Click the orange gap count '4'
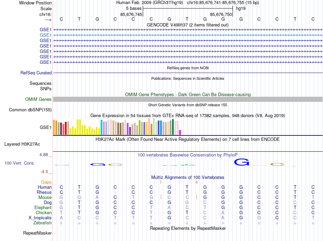323x241 pixels. (x=196, y=182)
